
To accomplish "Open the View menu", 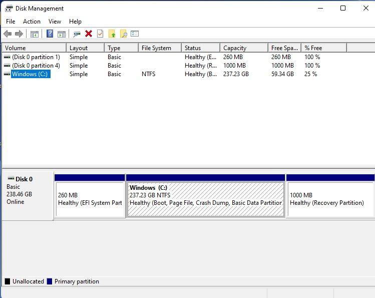I will coord(55,22).
